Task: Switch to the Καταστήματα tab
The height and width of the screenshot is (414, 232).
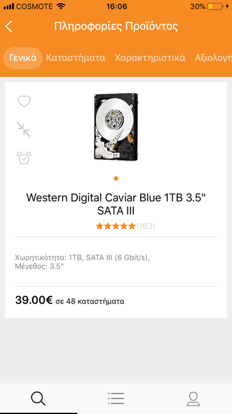Action: coord(75,58)
